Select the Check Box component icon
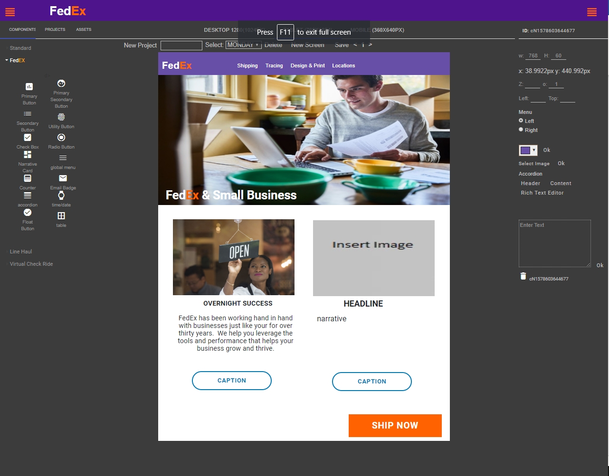 click(28, 138)
